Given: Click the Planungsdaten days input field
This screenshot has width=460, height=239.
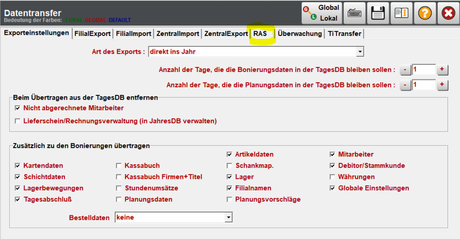Looking at the screenshot, I should click(424, 85).
